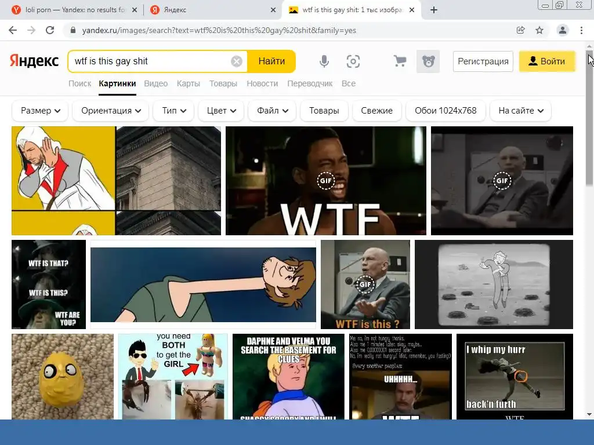594x445 pixels.
Task: Bookmark this page with the star icon
Action: pos(539,30)
